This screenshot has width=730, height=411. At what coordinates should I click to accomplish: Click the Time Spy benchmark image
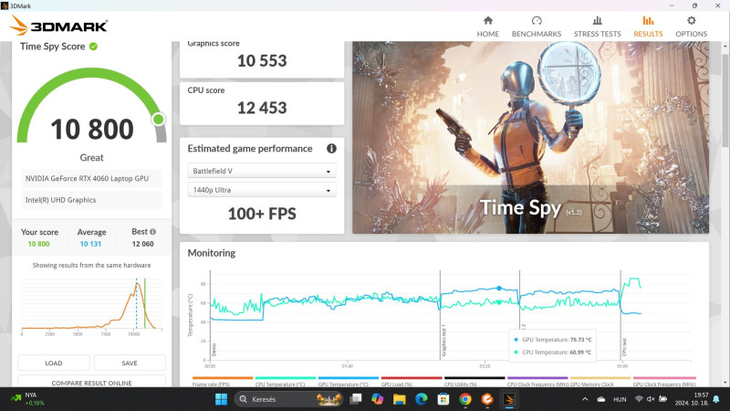pyautogui.click(x=530, y=138)
